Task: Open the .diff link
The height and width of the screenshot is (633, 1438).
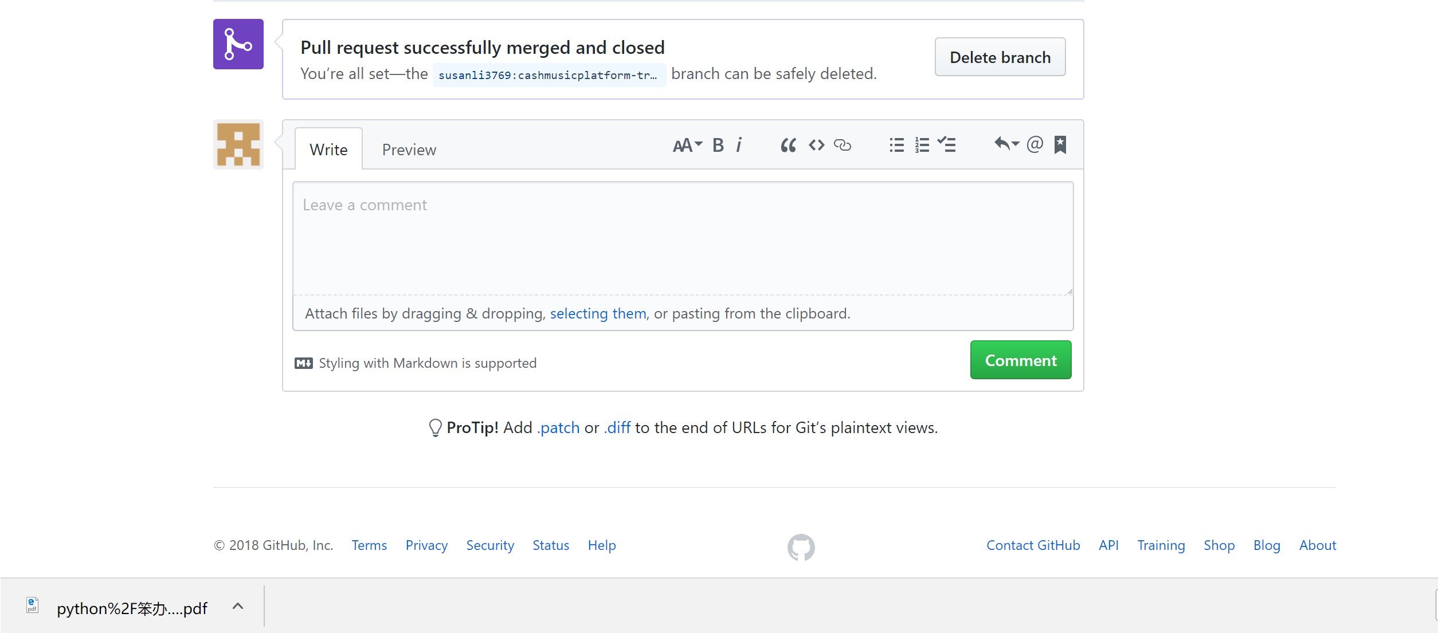Action: coord(617,428)
